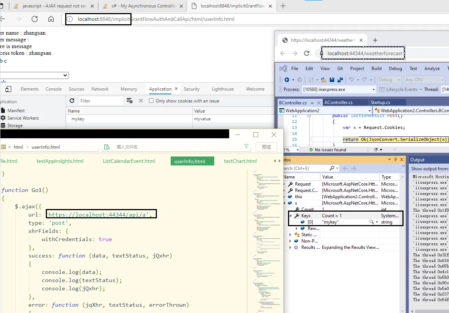Expand the Results View node in Autos
This screenshot has width=449, height=313.
(291, 247)
